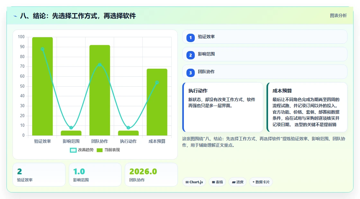360x199 pixels.
Task: Select the 团队协作 list row
Action: 265,72
